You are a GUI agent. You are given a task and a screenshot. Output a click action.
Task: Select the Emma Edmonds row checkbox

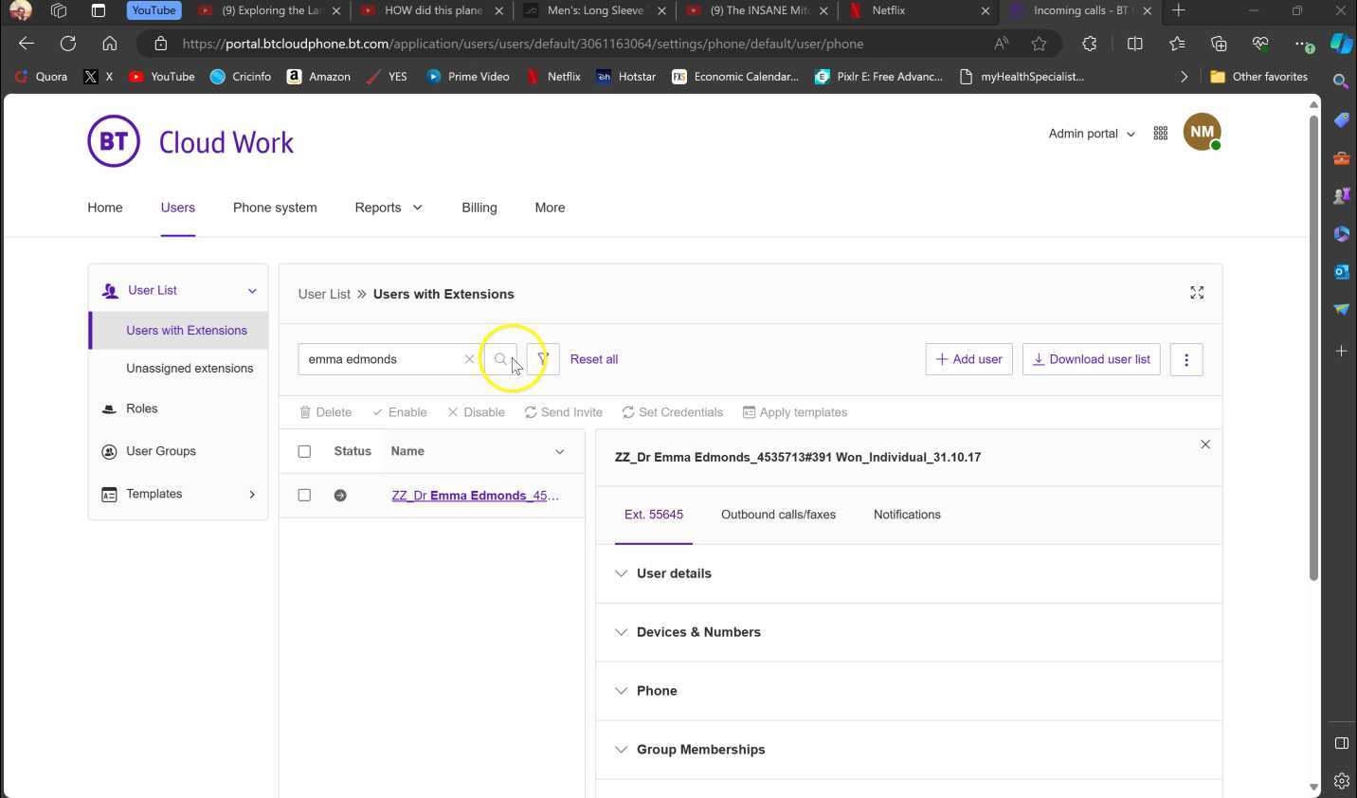tap(304, 495)
